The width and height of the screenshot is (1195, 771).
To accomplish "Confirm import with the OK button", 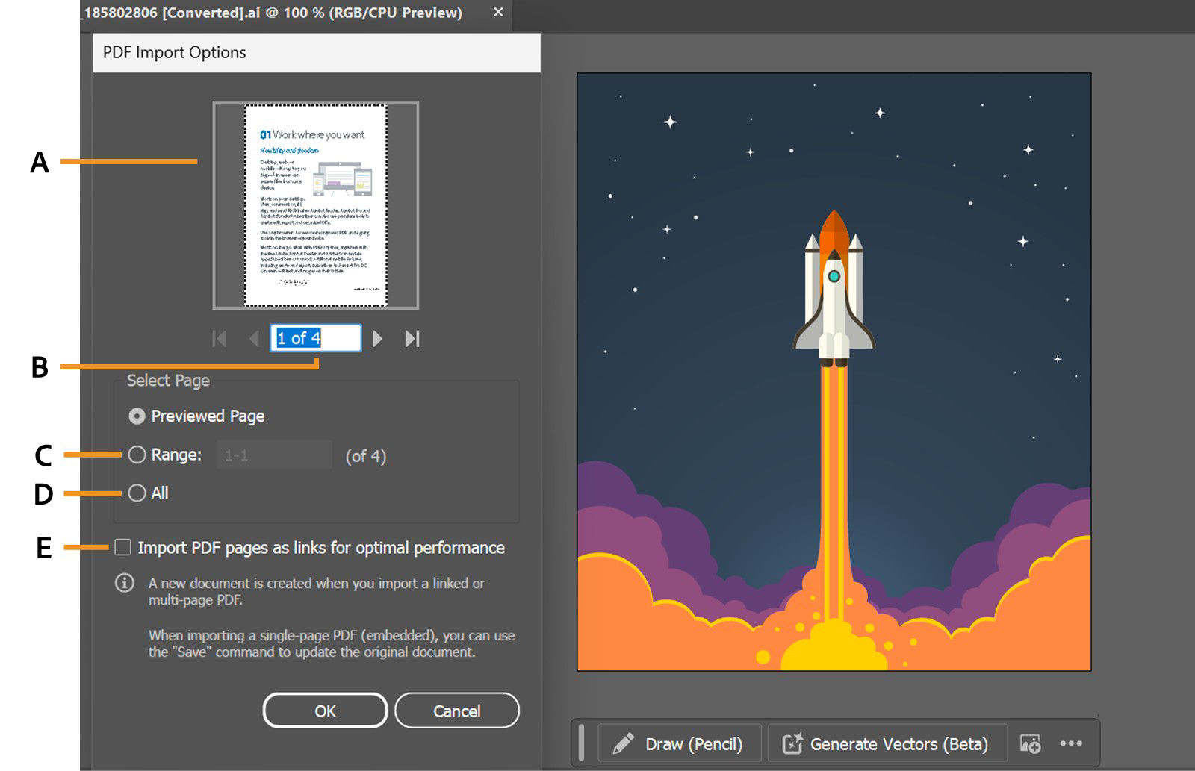I will point(324,711).
